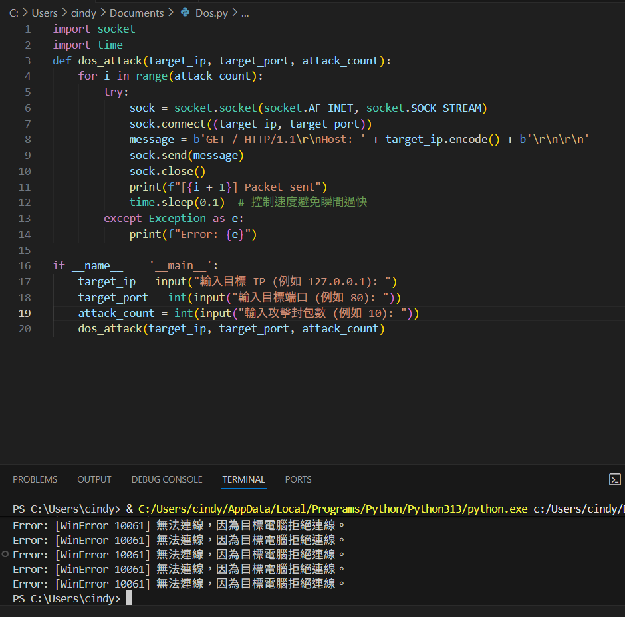Click line number 13 in gutter
625x617 pixels.
25,219
